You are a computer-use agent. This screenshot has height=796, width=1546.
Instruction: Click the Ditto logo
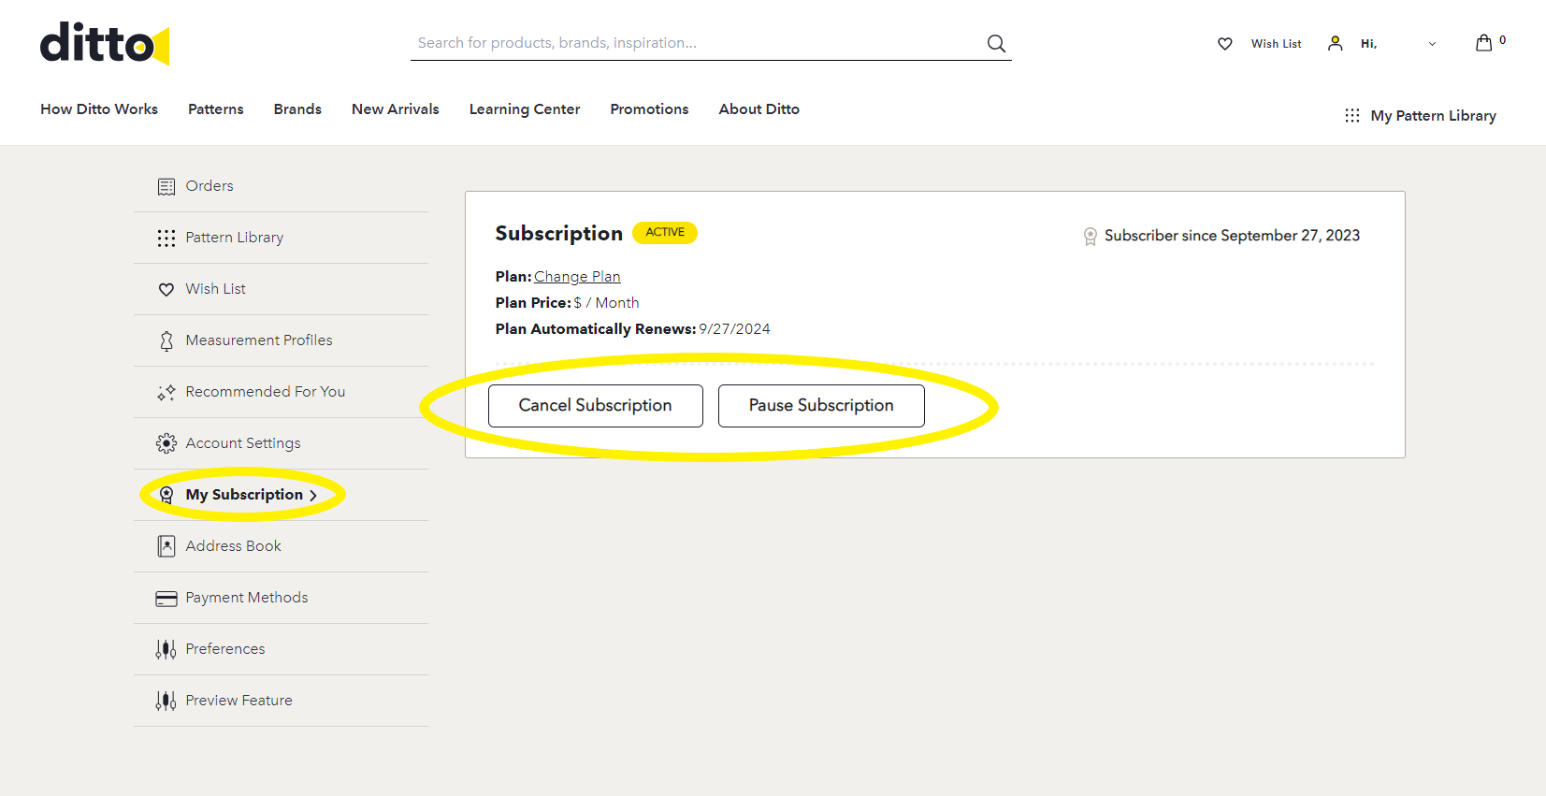coord(105,44)
